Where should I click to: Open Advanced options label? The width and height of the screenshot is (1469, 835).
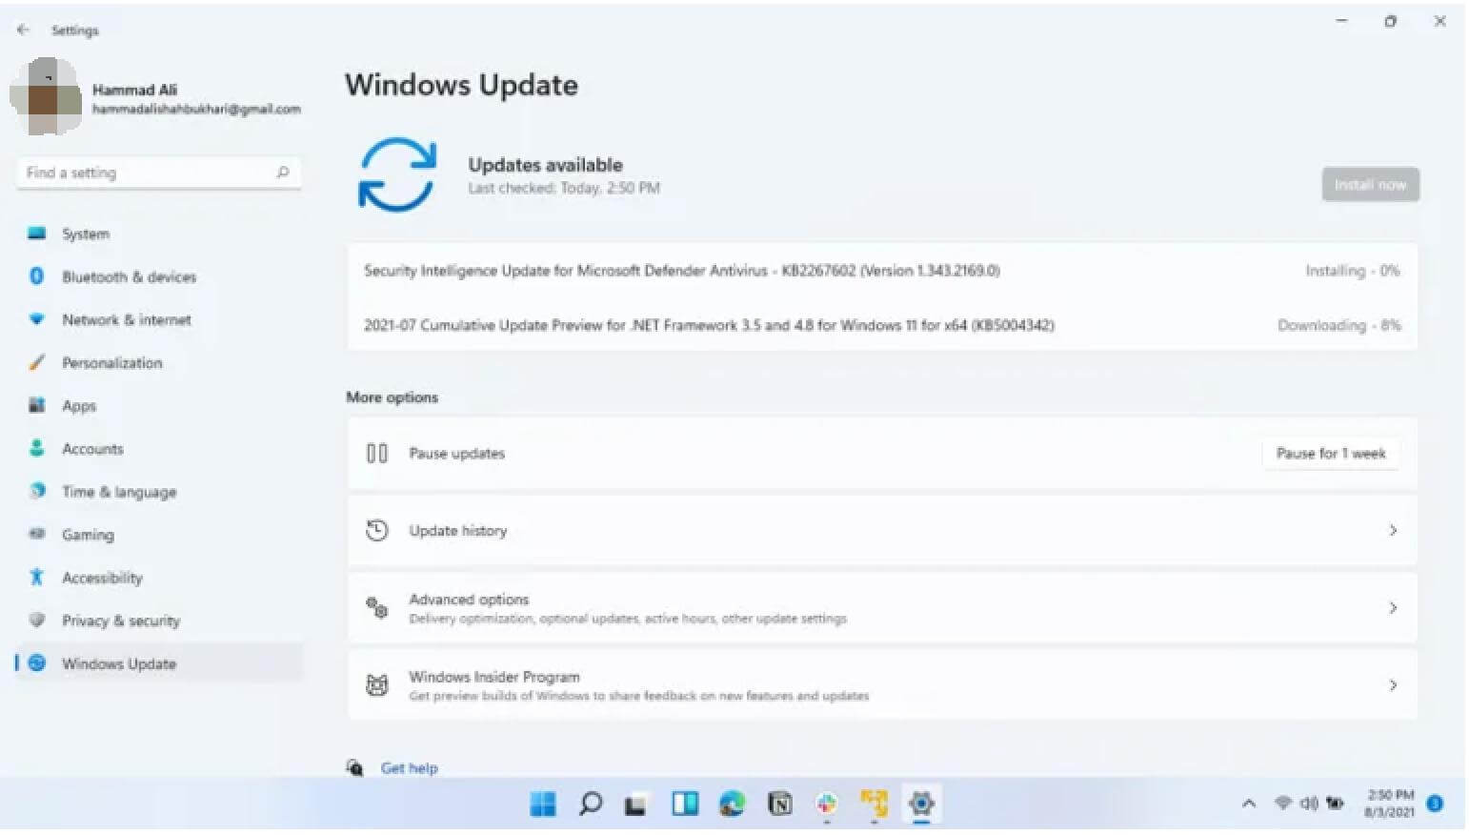pyautogui.click(x=469, y=600)
